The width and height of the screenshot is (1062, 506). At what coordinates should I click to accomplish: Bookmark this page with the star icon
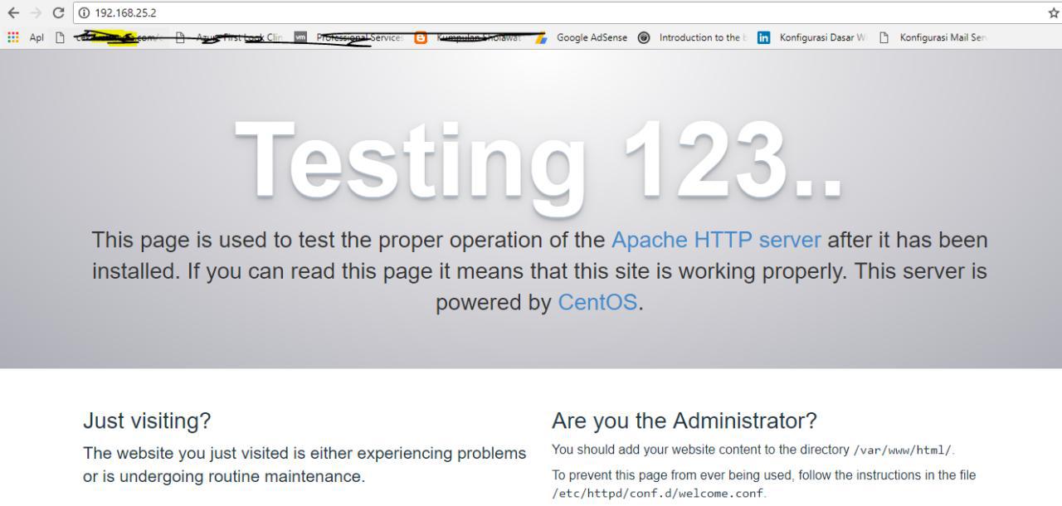pos(1054,13)
